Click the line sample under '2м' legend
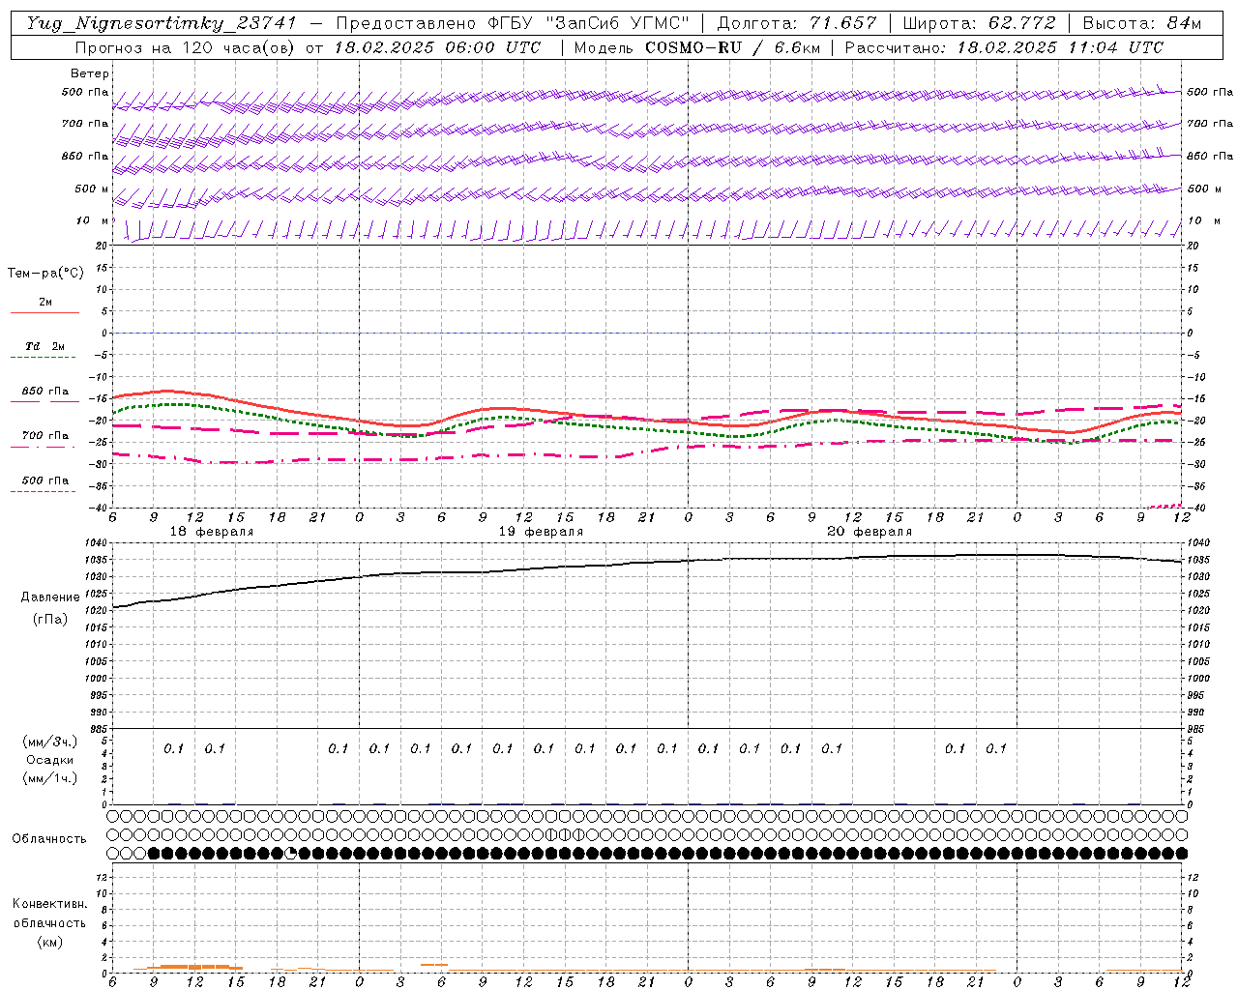Image resolution: width=1238 pixels, height=990 pixels. click(44, 312)
